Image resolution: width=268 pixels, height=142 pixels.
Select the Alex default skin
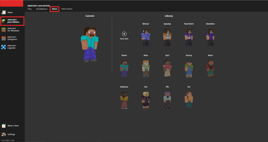146,68
